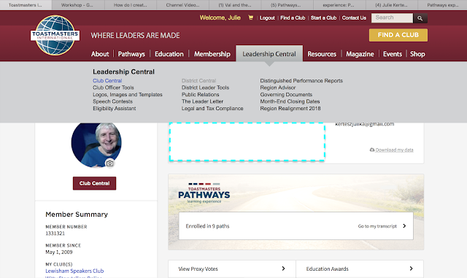Open Eligibility Assistant link

pyautogui.click(x=114, y=109)
